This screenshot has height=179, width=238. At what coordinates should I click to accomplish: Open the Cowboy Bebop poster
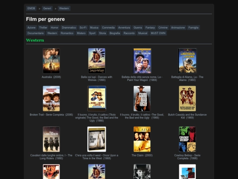pos(187,139)
